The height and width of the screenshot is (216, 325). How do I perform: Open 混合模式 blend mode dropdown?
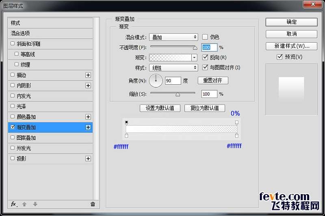[x=173, y=37]
